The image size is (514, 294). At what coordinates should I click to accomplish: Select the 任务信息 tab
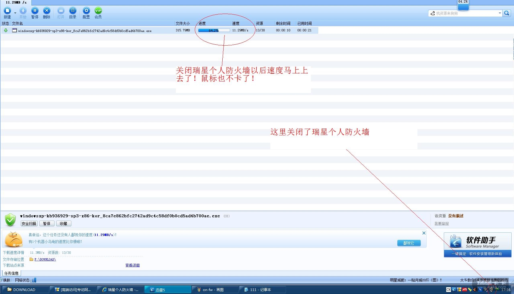click(x=12, y=273)
